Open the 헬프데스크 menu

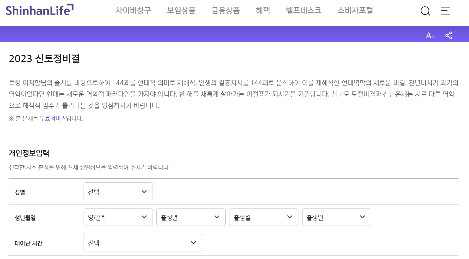[x=303, y=10]
